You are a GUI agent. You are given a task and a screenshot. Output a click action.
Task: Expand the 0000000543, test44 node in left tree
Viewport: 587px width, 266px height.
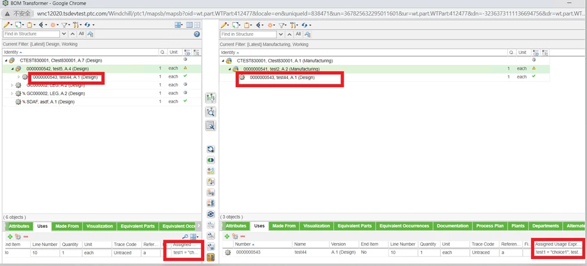(19, 77)
